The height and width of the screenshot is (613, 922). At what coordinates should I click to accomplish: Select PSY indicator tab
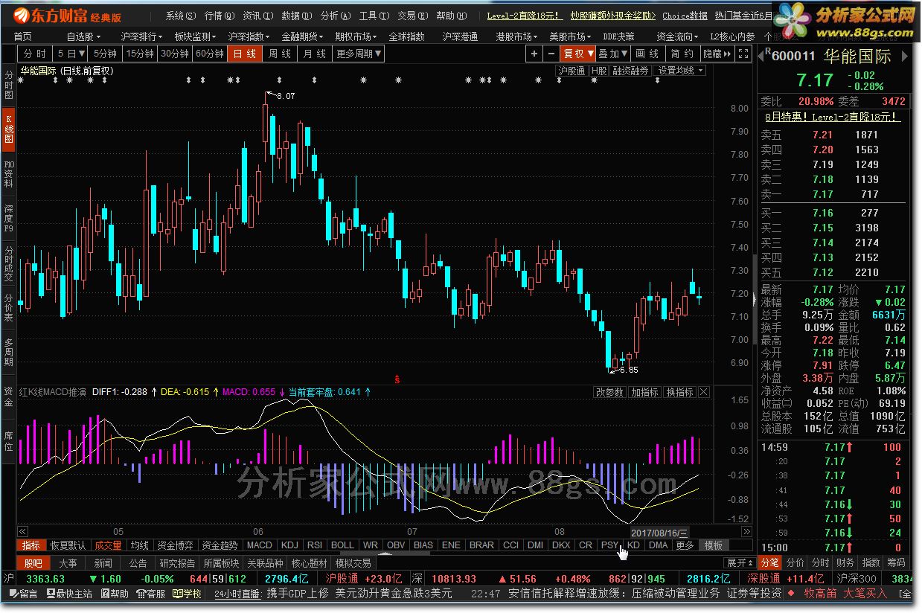pos(609,545)
